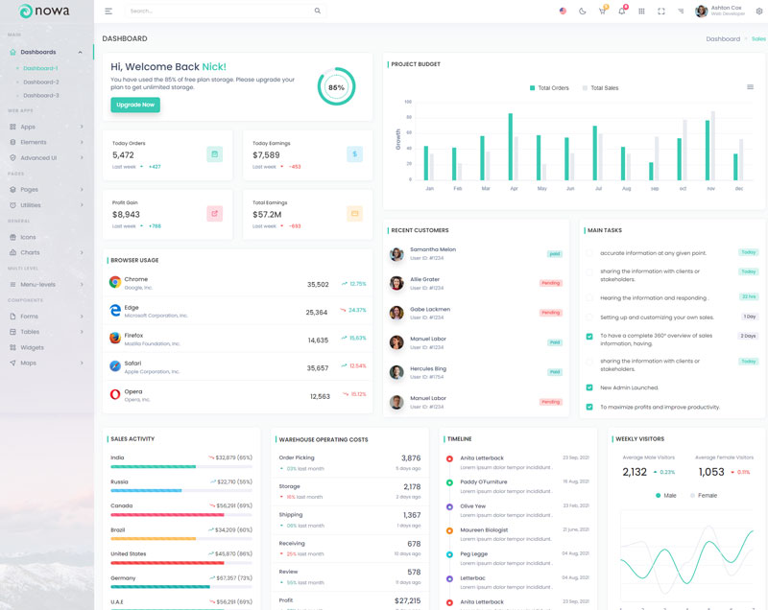
Task: Expand the Apps sidebar menu
Action: (46, 127)
